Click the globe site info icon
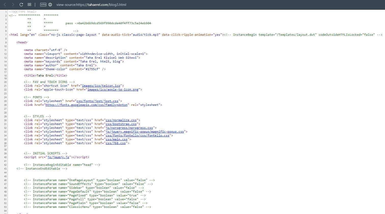The height and width of the screenshot is (214, 385). pos(50,5)
